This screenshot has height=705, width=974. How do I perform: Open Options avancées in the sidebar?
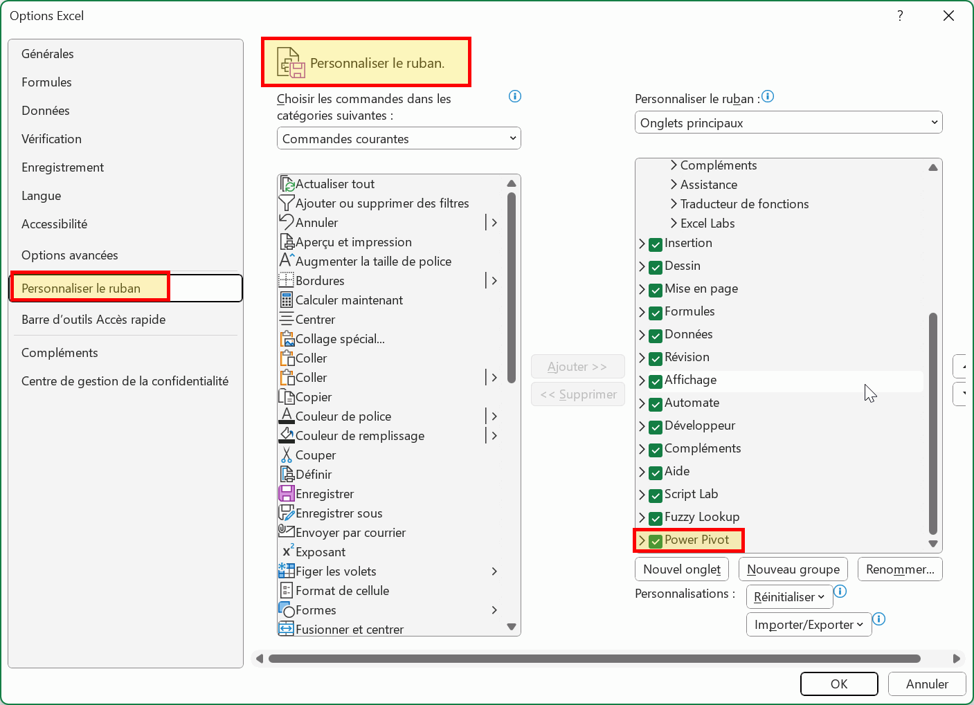[125, 255]
